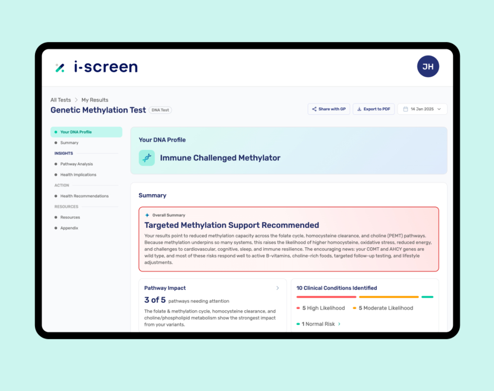Click the download icon in Export to PDF

coord(359,109)
